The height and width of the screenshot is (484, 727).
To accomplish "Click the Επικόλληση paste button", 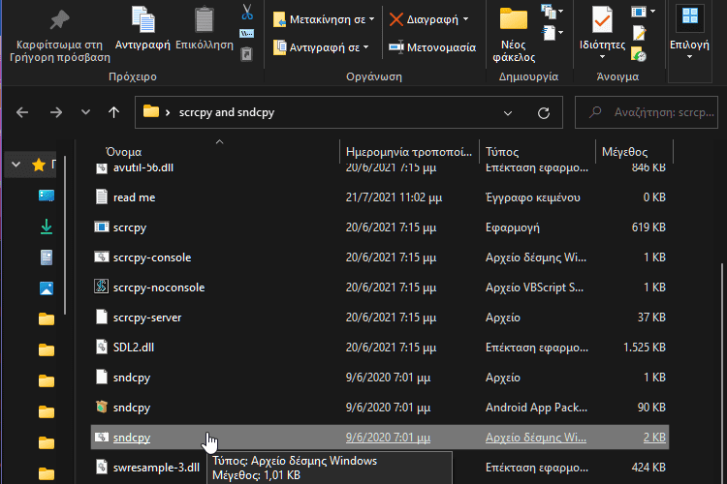I will point(204,29).
